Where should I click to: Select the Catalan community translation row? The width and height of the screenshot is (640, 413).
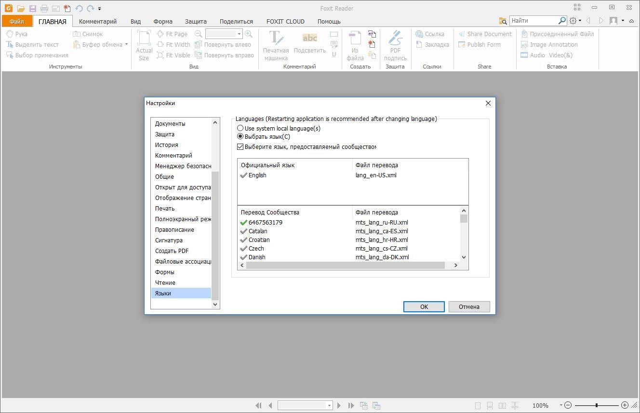point(349,231)
